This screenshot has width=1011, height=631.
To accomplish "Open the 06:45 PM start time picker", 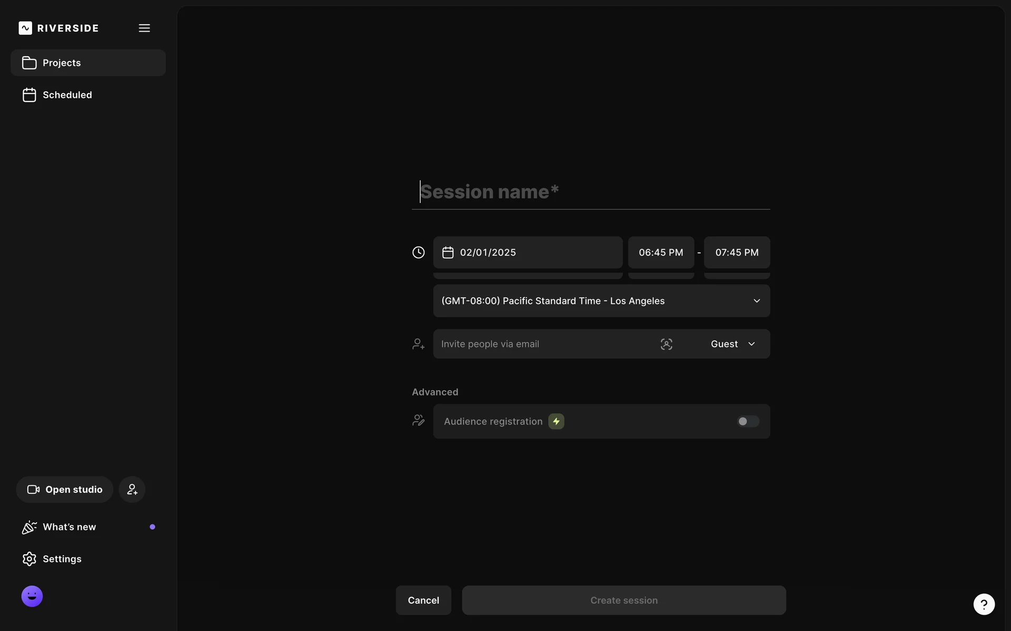I will click(661, 252).
